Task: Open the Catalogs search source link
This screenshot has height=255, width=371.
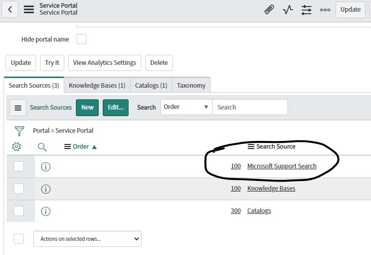Action: pyautogui.click(x=259, y=211)
